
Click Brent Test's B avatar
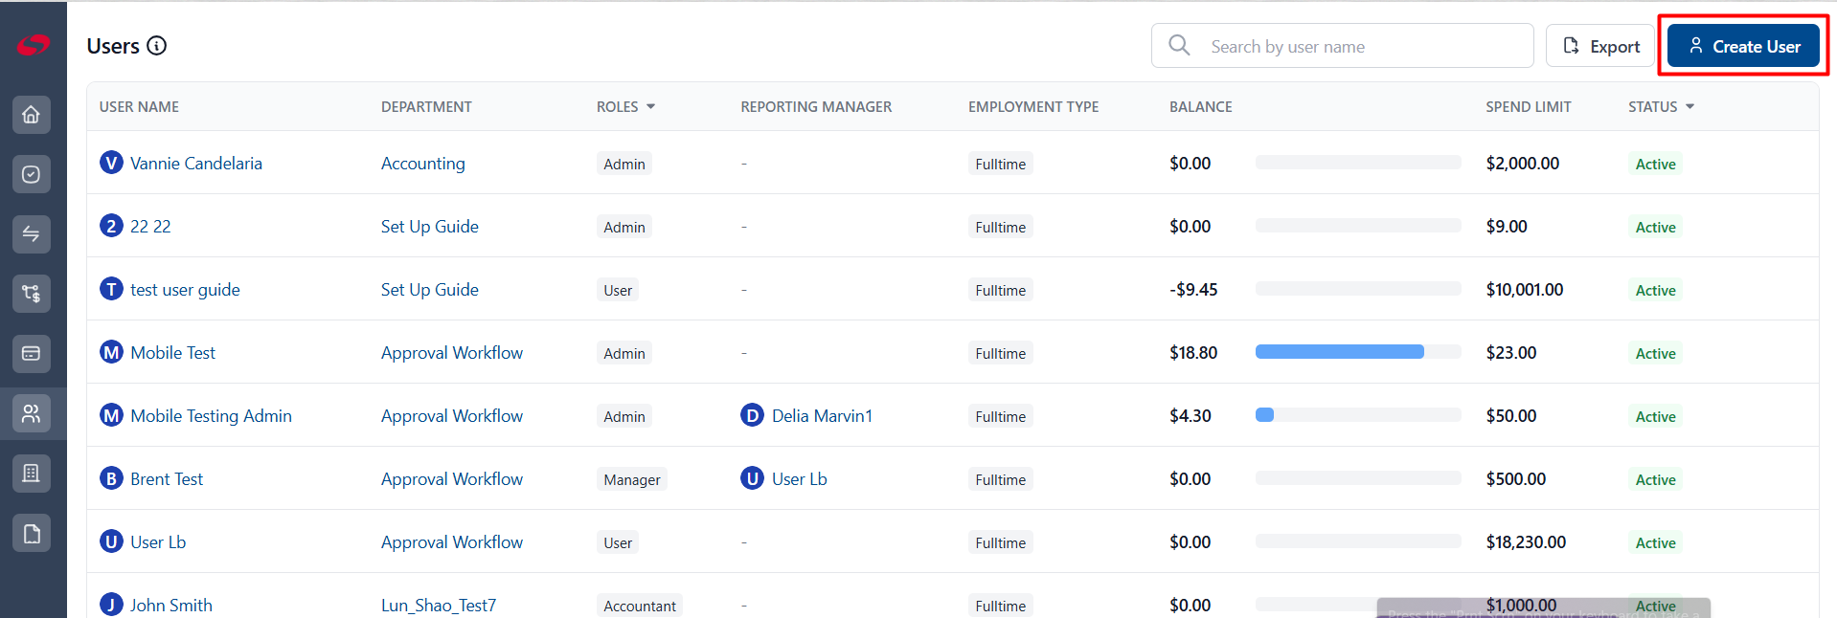(111, 478)
